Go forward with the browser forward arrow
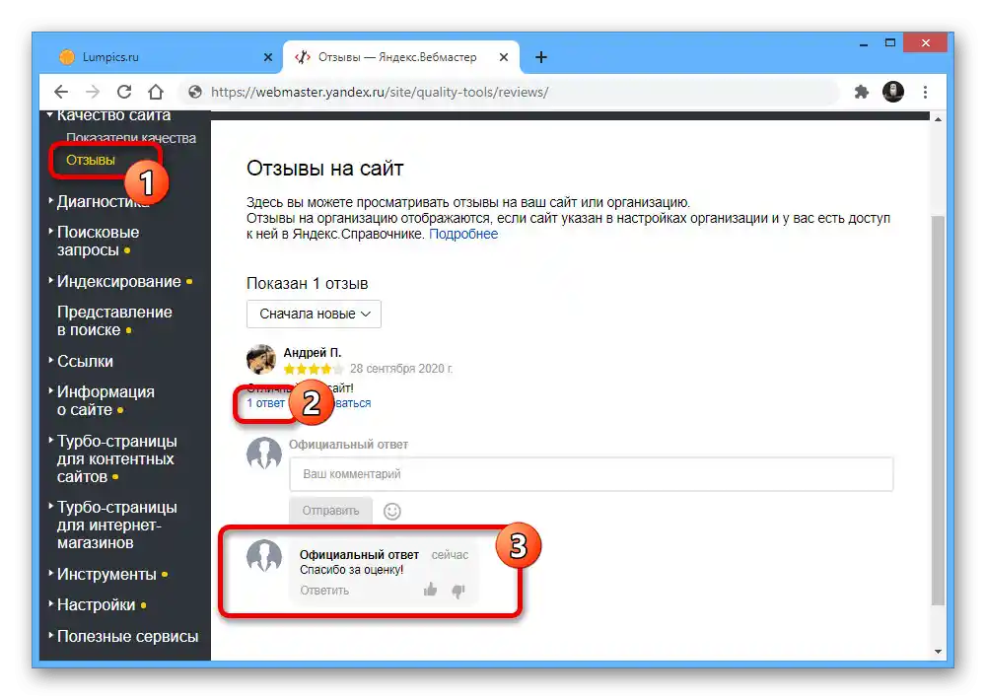Screen dimensions: 986x700 [93, 92]
